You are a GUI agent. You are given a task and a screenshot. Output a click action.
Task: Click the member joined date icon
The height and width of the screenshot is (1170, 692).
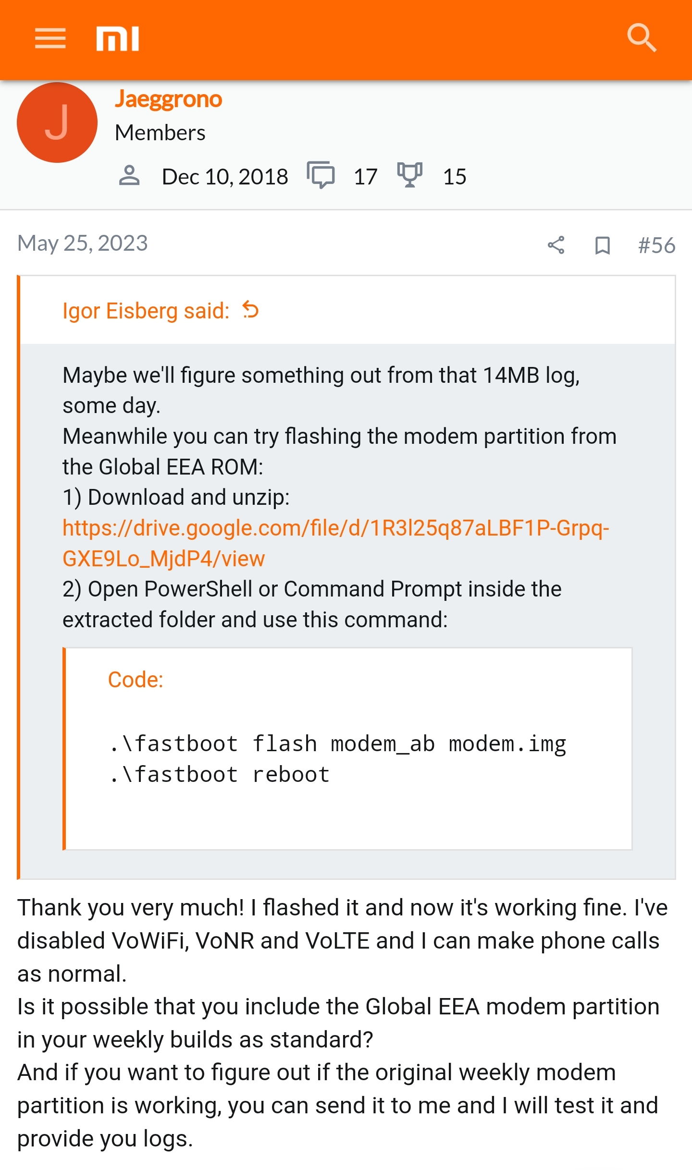pos(129,176)
